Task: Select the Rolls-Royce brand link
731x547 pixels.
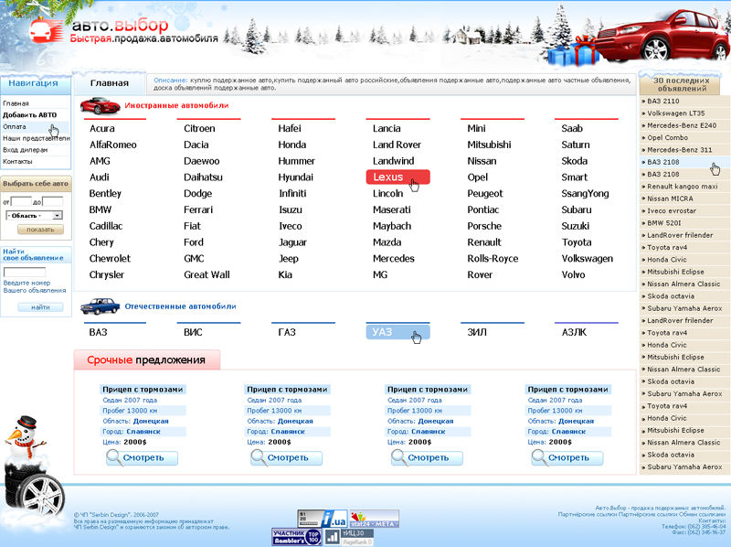Action: coord(493,259)
